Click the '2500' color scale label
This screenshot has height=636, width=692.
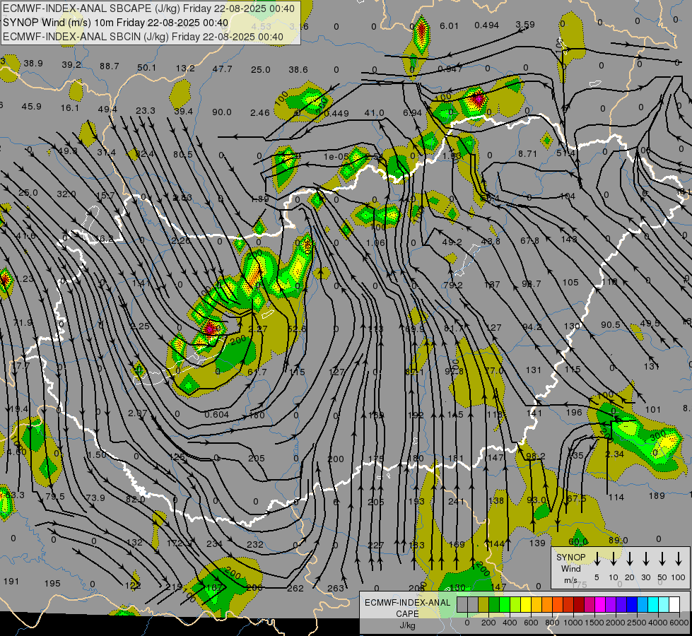pos(637,623)
